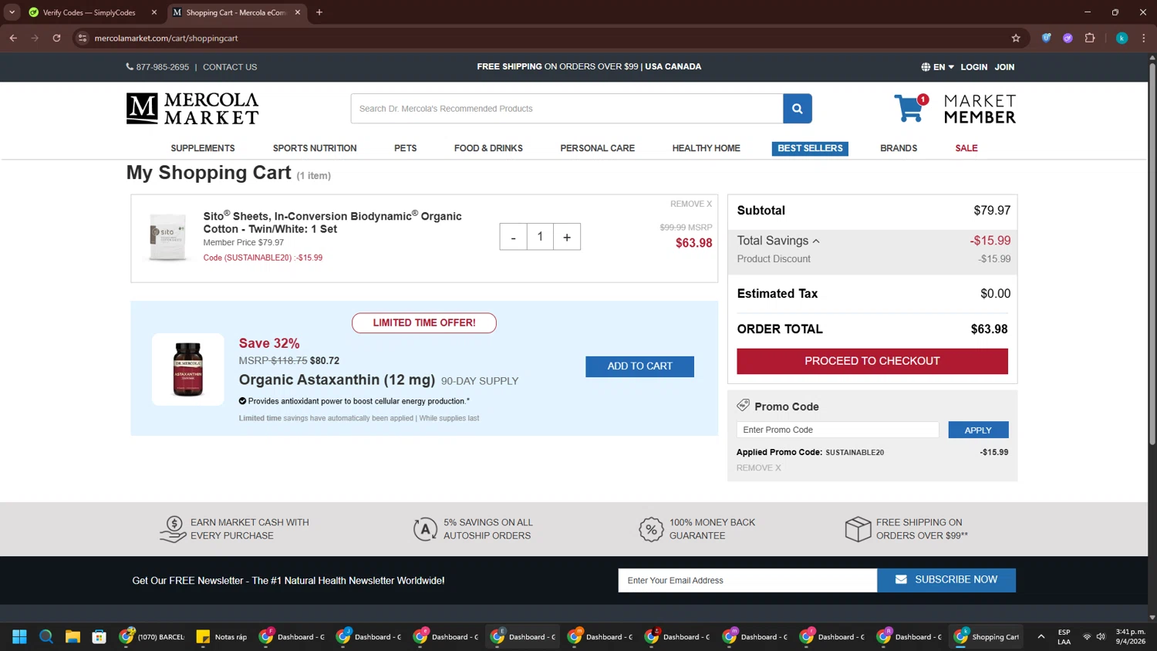
Task: Open the Sito Sheets product thumbnail
Action: click(167, 238)
